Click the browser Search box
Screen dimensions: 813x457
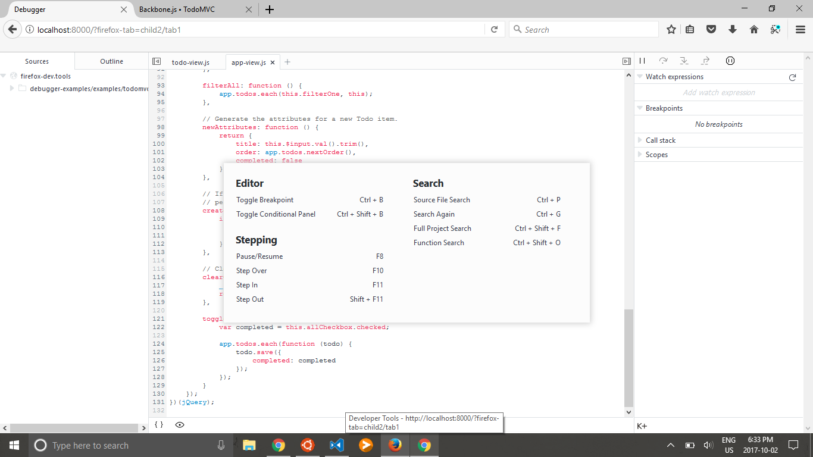(584, 30)
